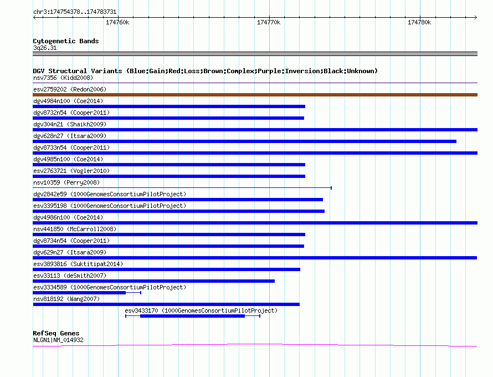Open variant dgv629n27 (Itsara2009) label
493x377 pixels.
(x=70, y=252)
